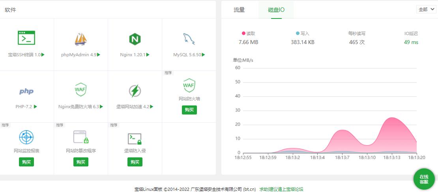
Task: Click the 堡塔网站加速 4.2 label
Action: click(133, 107)
